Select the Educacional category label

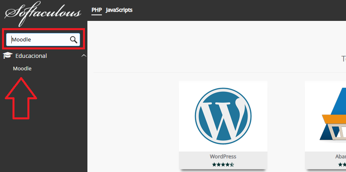tap(31, 56)
